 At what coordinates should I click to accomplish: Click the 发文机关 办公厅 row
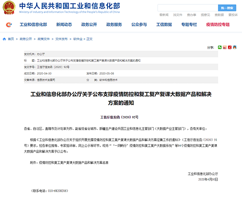pyautogui.click(x=121, y=54)
